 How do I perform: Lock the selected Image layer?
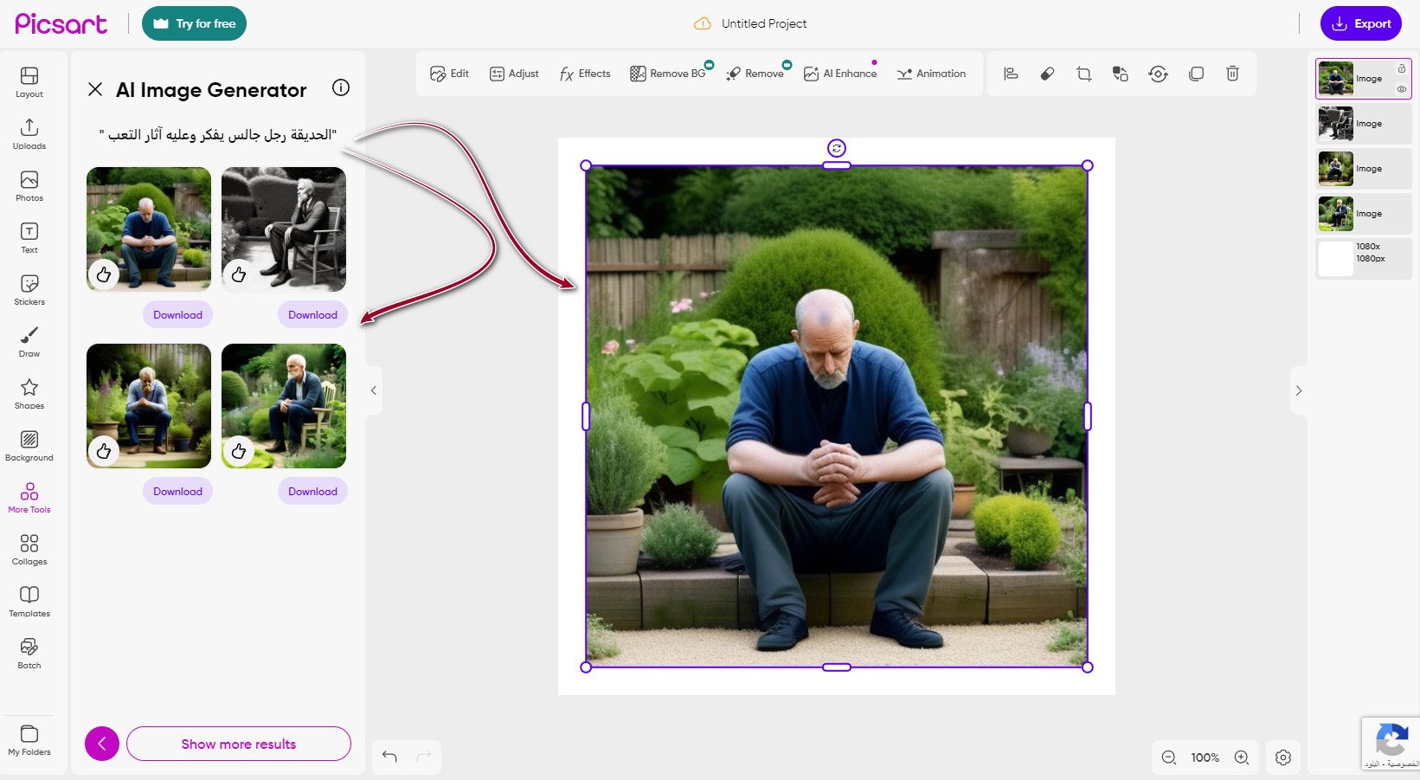pyautogui.click(x=1402, y=68)
